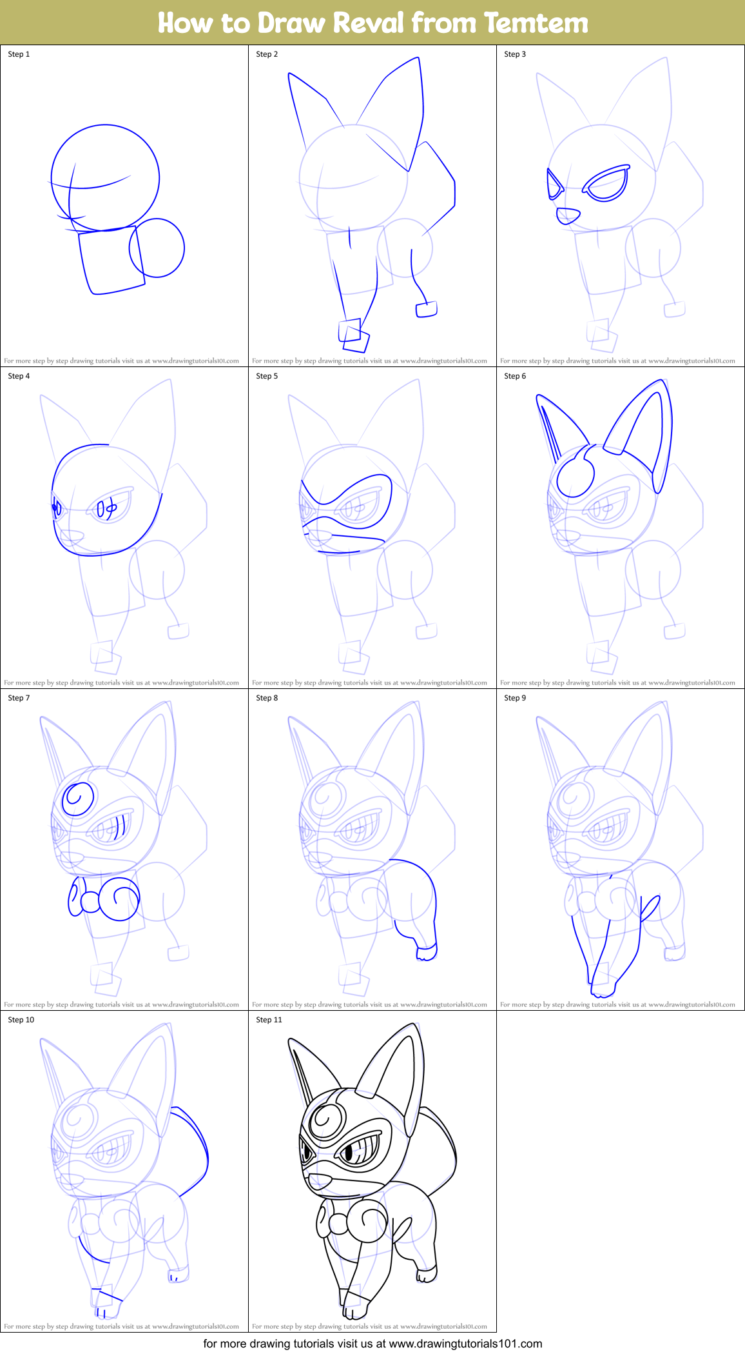Screen dimensions: 745x1352
Task: Click the 'How to Draw Reval from Temtem' title
Action: (372, 23)
